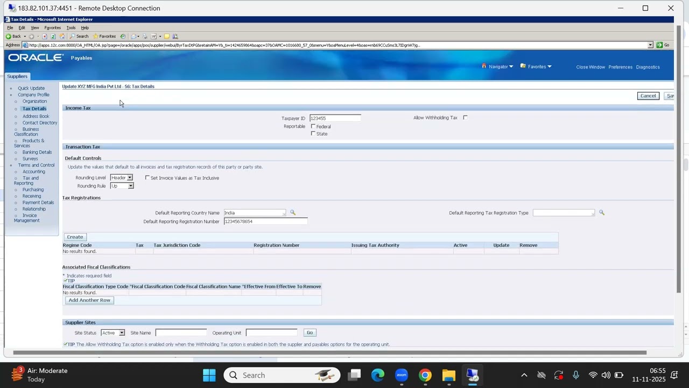Click Remote Desktop Connection taskbar icon
689x388 pixels.
[x=473, y=375]
